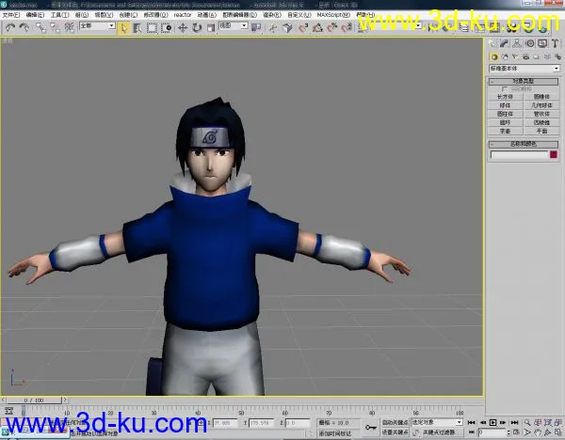Go to end frame playback button
The image size is (565, 440).
[x=514, y=422]
